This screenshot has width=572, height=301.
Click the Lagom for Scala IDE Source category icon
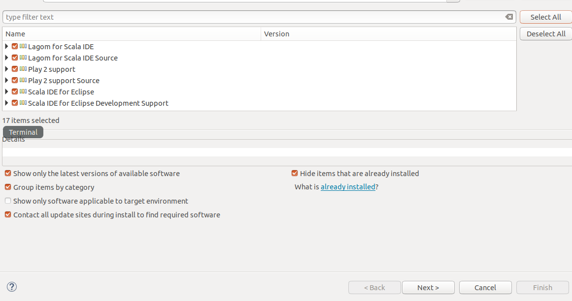23,58
